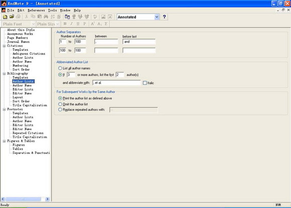Click the Format Bibliography check icon

tap(95, 17)
